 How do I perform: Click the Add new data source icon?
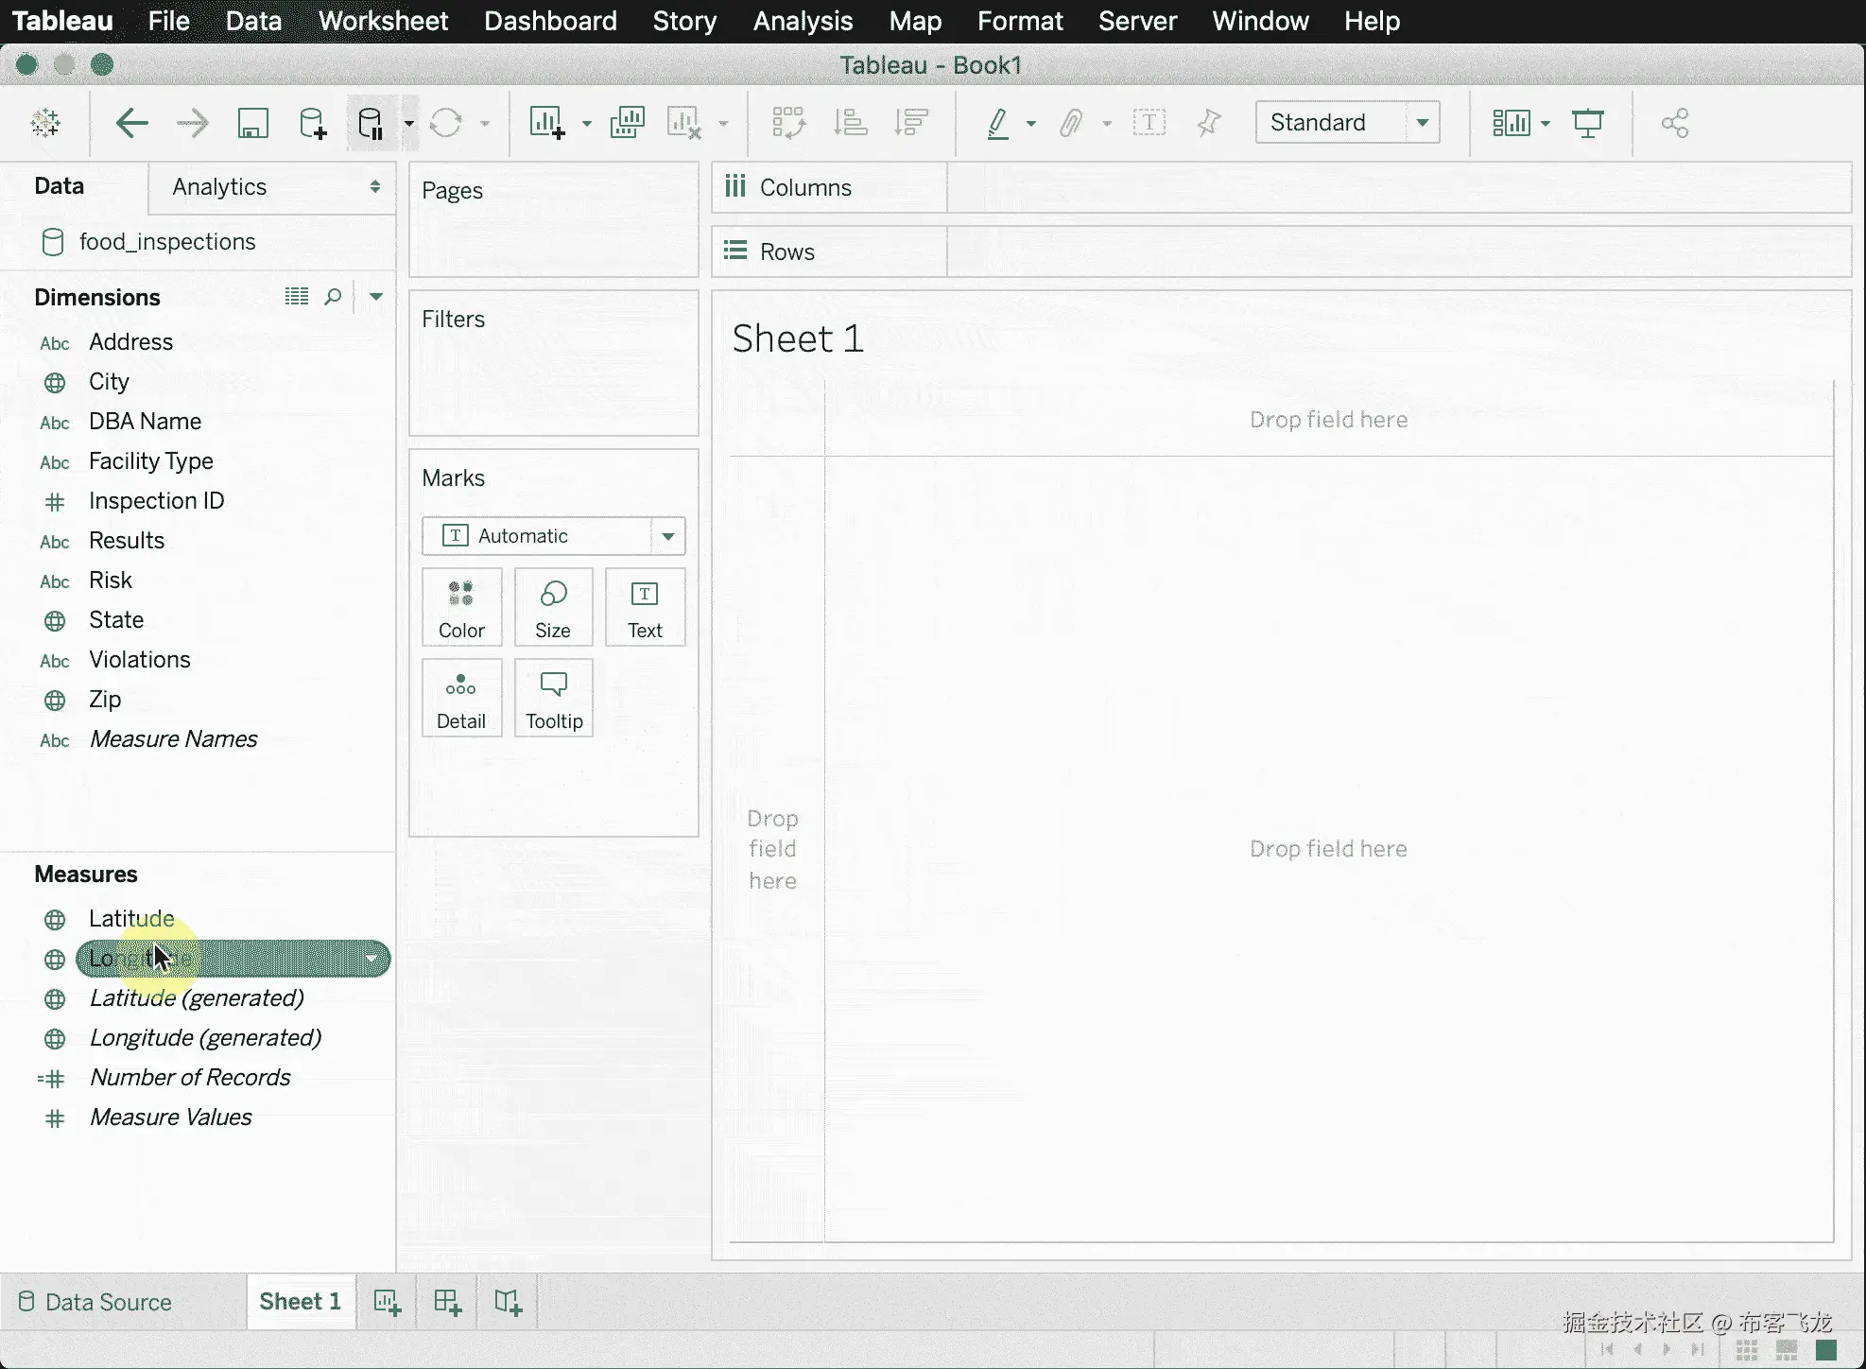click(x=312, y=123)
